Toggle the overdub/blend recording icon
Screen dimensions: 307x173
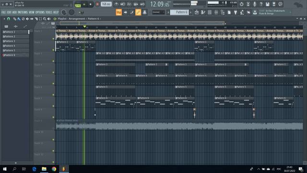tap(136, 4)
